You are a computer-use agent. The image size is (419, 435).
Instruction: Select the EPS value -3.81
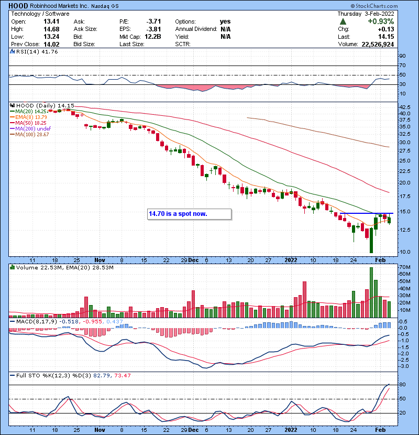tap(153, 29)
